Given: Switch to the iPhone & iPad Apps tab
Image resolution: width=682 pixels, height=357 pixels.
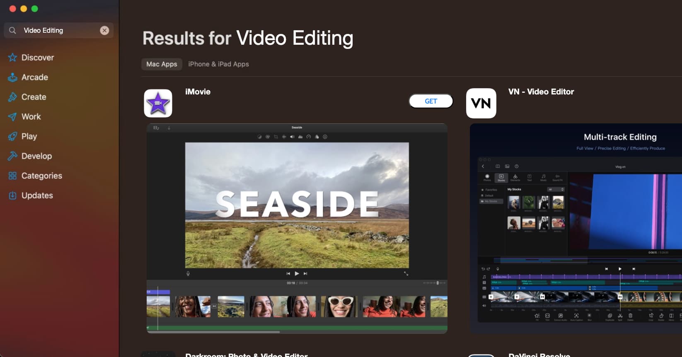Looking at the screenshot, I should coord(218,64).
